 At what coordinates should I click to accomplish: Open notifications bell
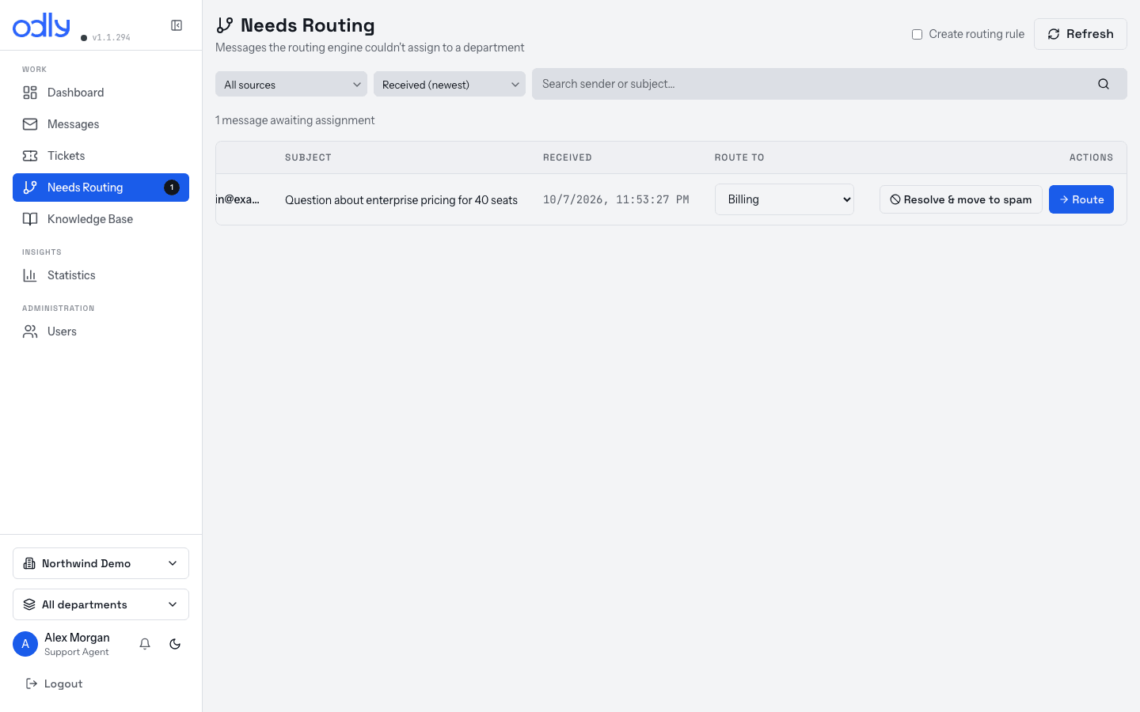pos(145,644)
